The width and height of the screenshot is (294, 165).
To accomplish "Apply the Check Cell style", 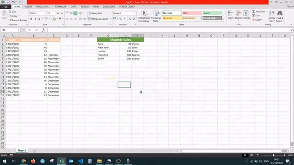I will (212, 18).
